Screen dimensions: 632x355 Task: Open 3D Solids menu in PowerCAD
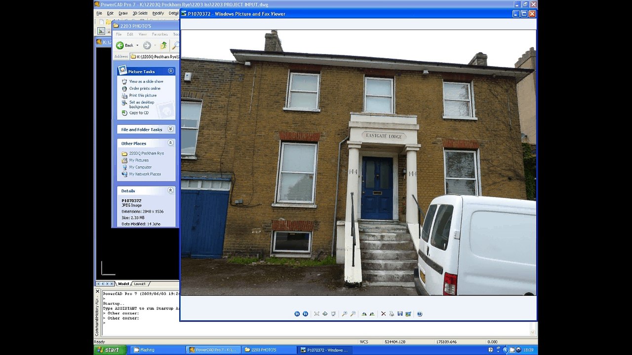point(140,13)
